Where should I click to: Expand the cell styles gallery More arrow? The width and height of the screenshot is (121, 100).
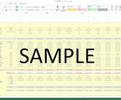(x=108, y=10)
